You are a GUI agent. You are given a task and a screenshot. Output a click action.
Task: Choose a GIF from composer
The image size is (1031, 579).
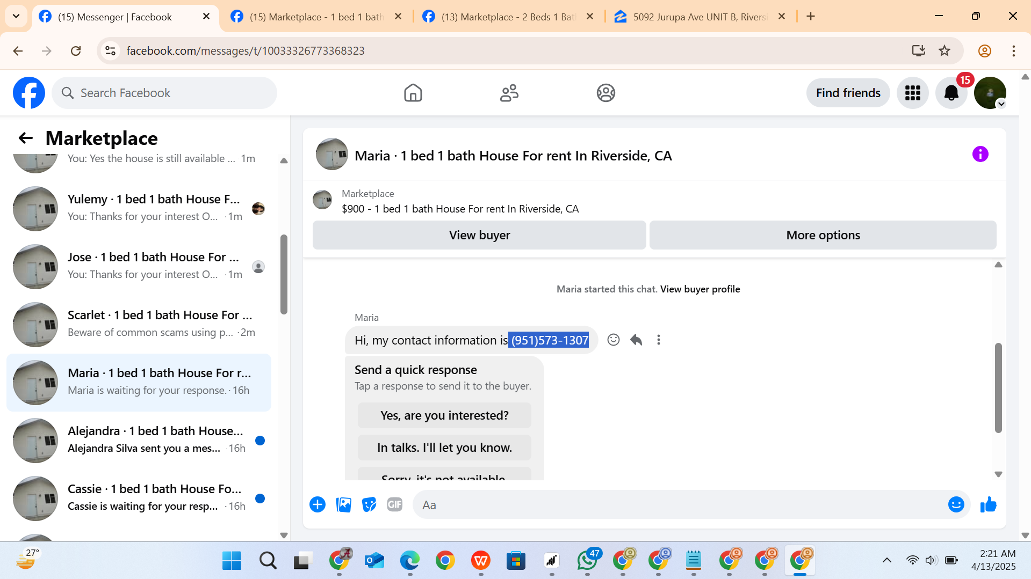click(395, 504)
